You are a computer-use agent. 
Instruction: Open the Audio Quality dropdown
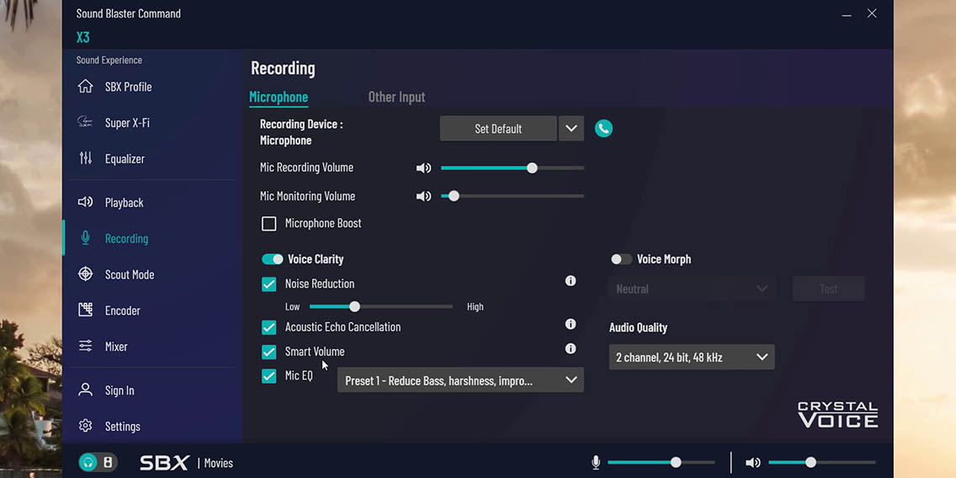(692, 357)
